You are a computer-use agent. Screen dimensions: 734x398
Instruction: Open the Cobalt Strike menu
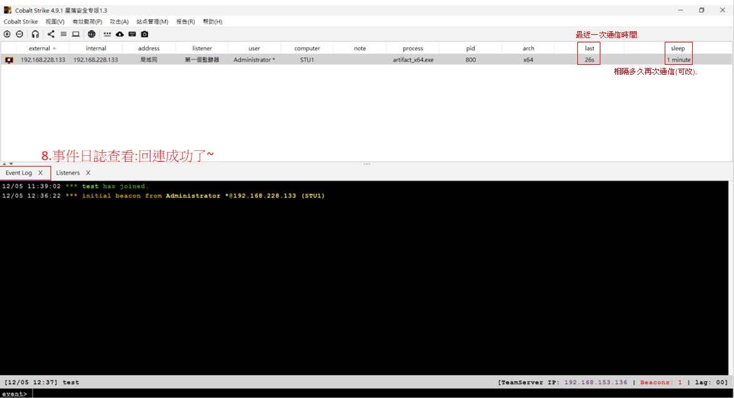coord(21,21)
